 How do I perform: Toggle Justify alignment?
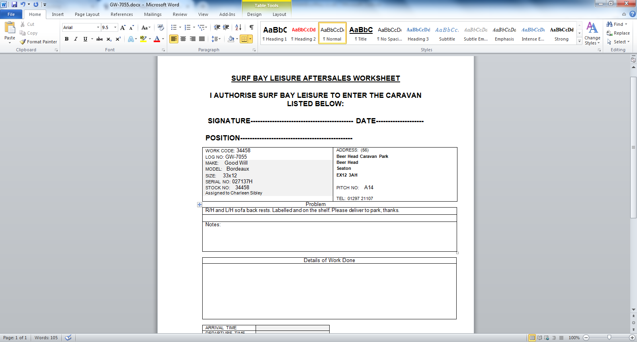[202, 39]
